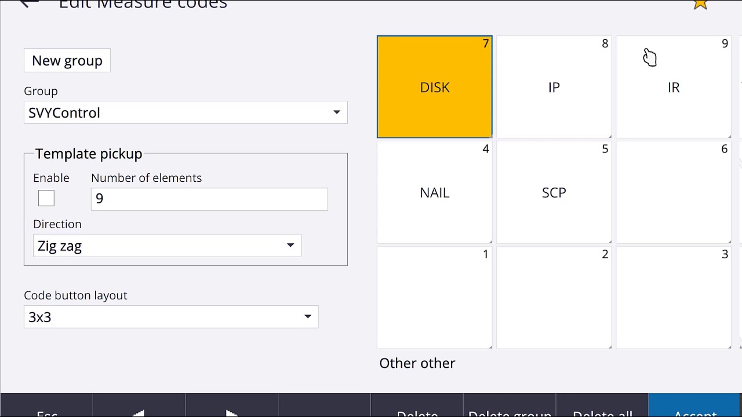Click the Delete group softkey
Image resolution: width=742 pixels, height=417 pixels.
point(510,405)
